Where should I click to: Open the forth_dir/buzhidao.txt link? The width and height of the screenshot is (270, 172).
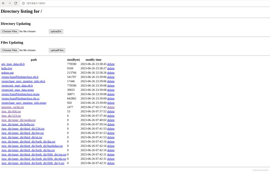32,146
